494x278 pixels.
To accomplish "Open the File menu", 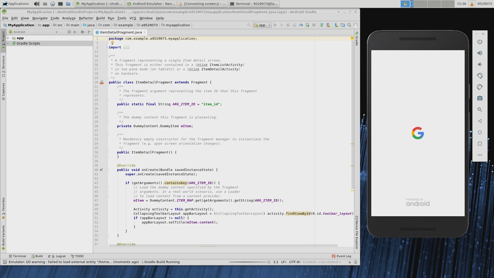I will pyautogui.click(x=5, y=18).
